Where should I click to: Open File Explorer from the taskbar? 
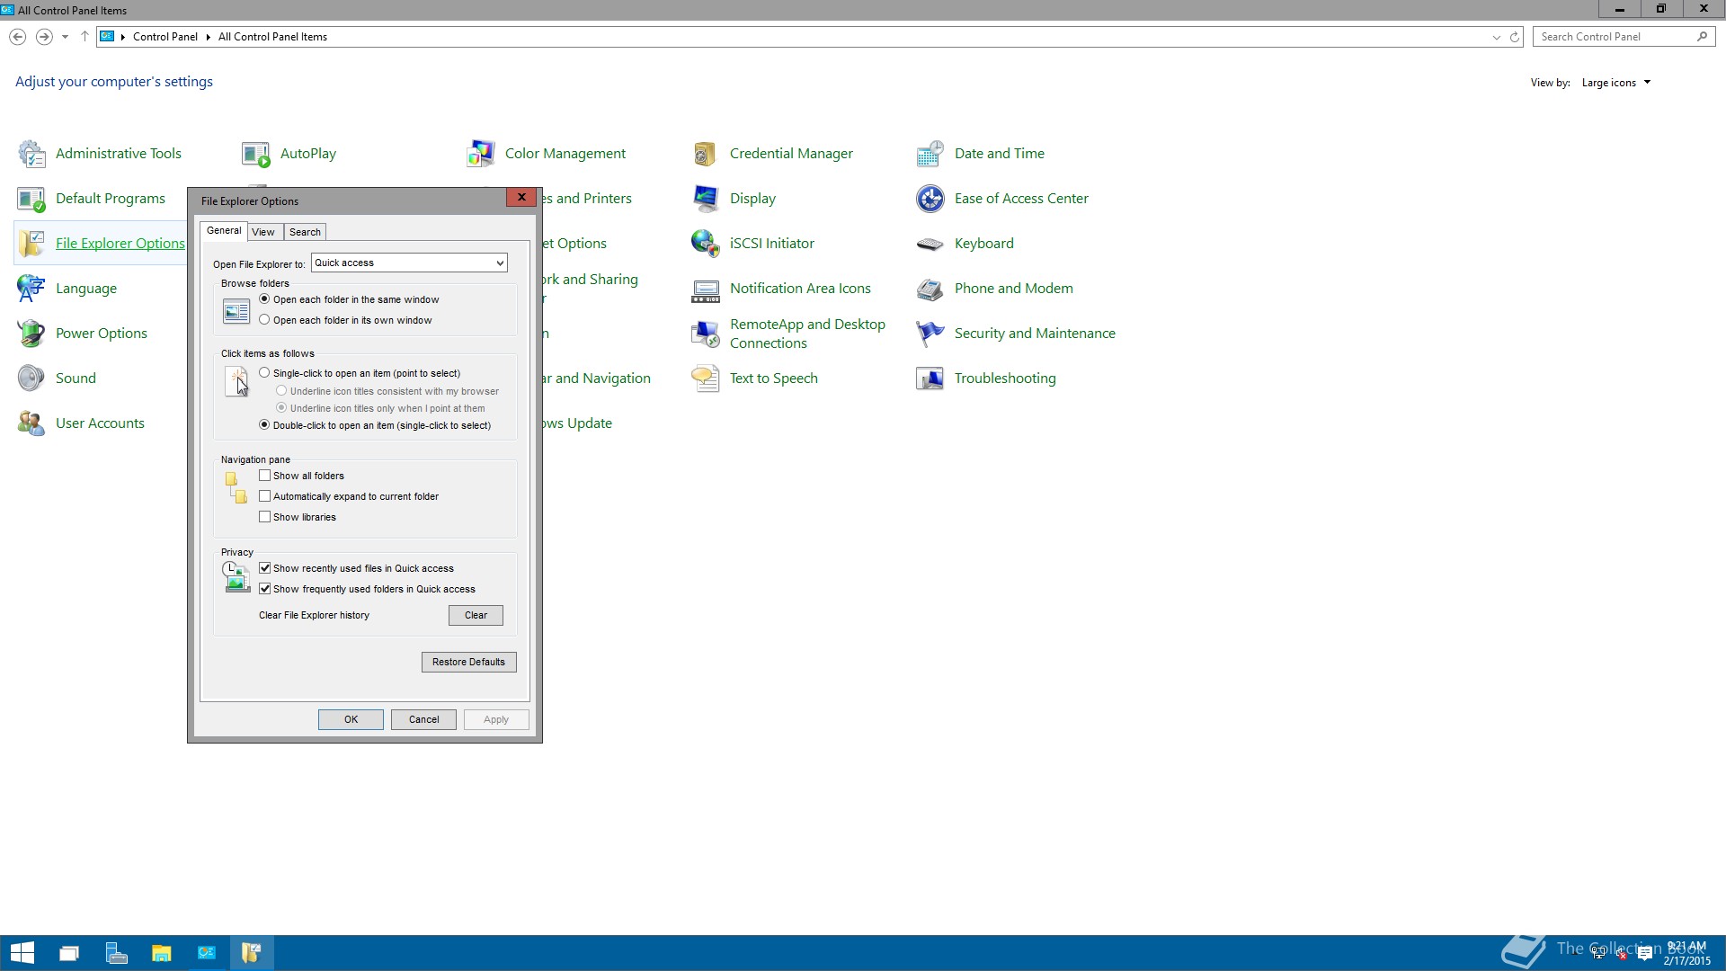(161, 953)
